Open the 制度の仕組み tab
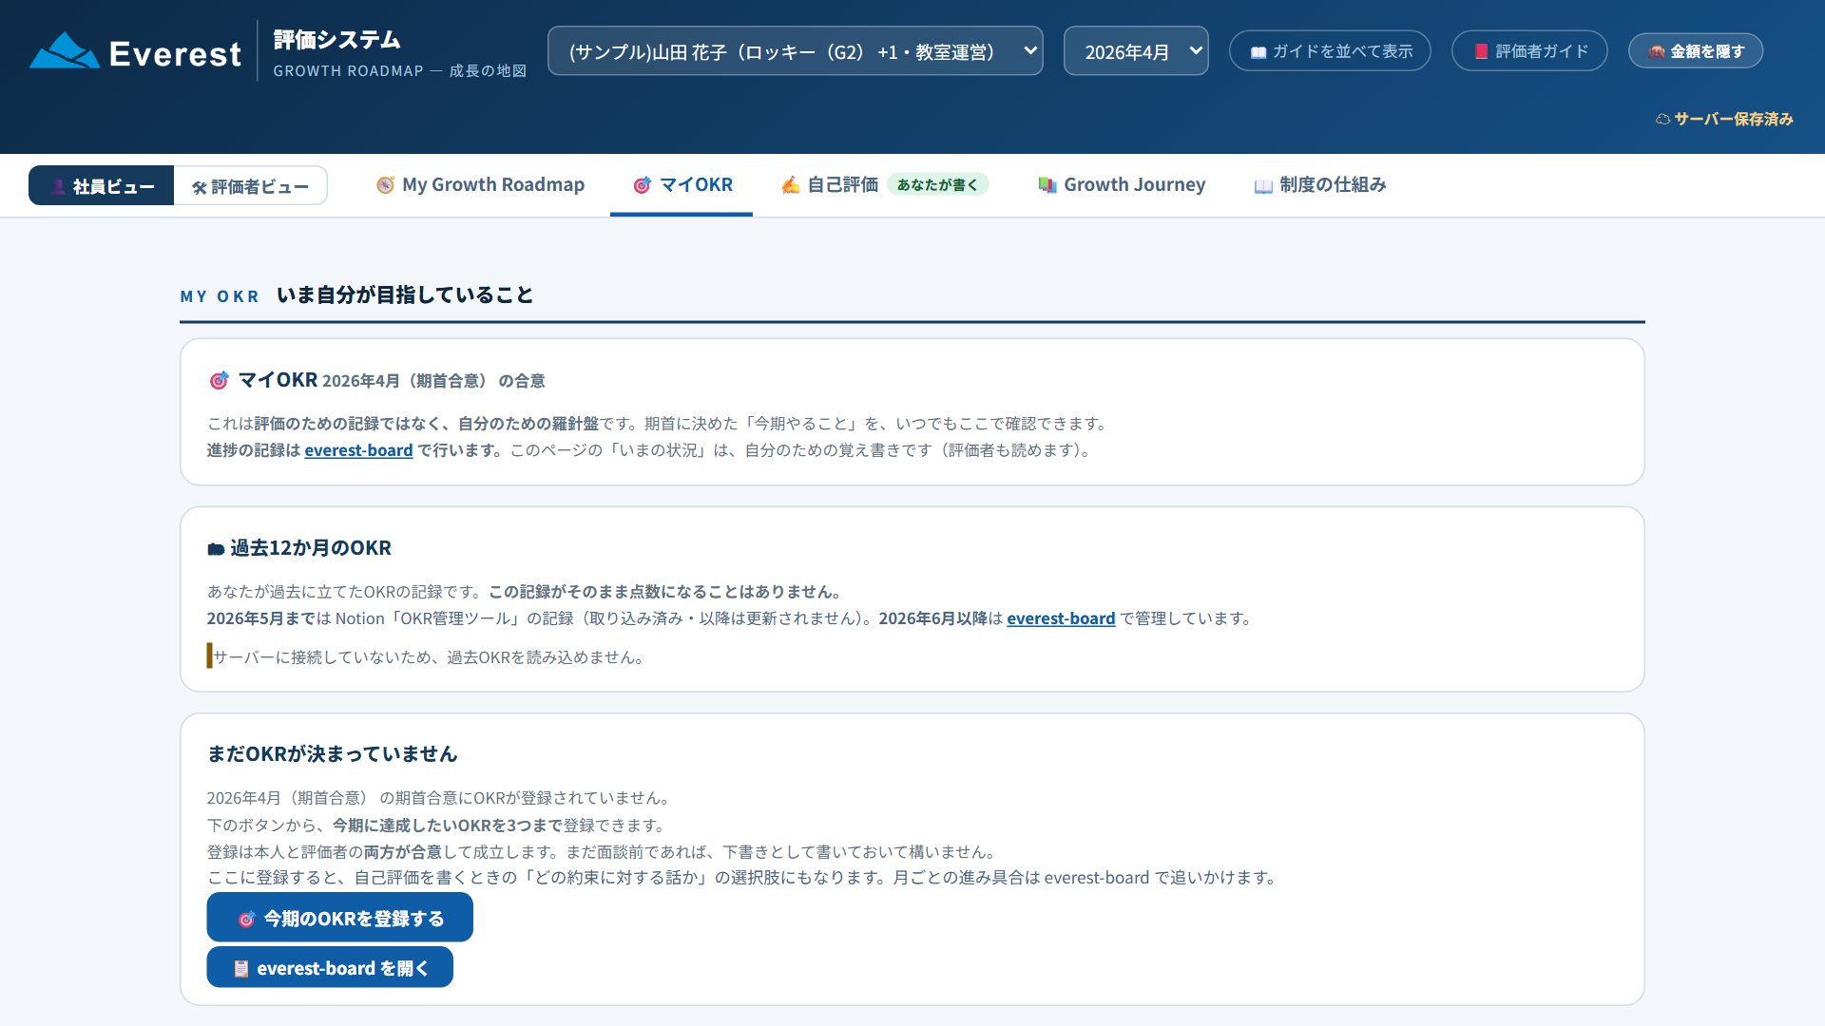The width and height of the screenshot is (1825, 1026). coord(1320,185)
